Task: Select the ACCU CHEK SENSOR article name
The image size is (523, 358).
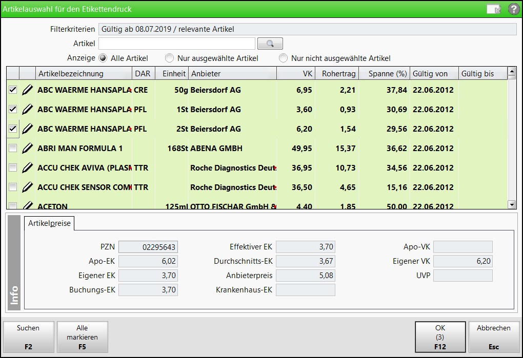Action: tap(85, 187)
